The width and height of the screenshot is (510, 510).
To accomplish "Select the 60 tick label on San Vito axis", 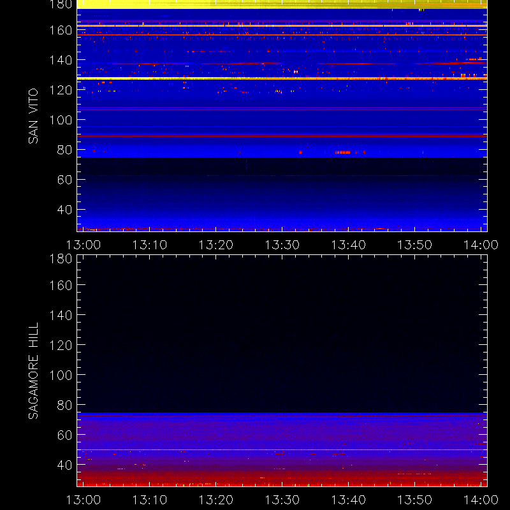I will pyautogui.click(x=64, y=180).
